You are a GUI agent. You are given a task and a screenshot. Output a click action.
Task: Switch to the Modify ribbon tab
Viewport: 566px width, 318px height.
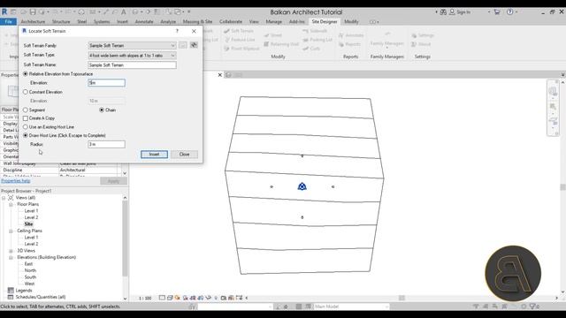[351, 21]
